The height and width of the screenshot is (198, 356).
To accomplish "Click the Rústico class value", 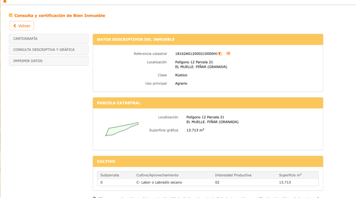I will pyautogui.click(x=181, y=75).
